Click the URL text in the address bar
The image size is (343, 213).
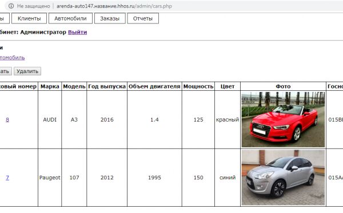click(x=114, y=6)
